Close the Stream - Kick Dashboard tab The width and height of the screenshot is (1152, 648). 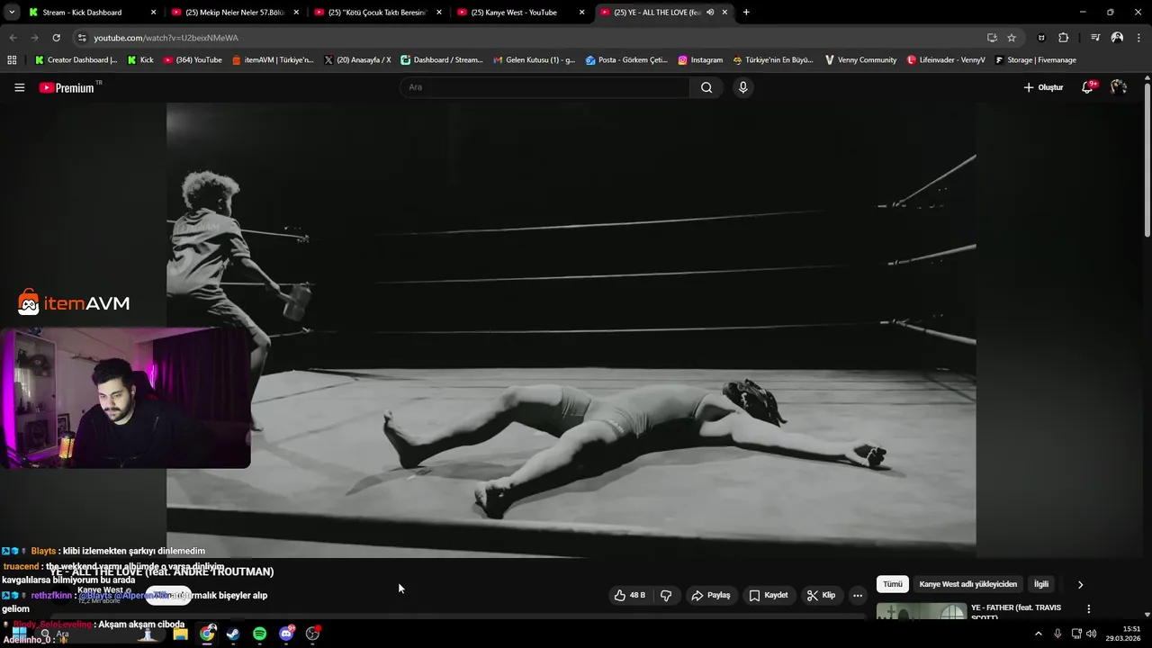(x=153, y=13)
